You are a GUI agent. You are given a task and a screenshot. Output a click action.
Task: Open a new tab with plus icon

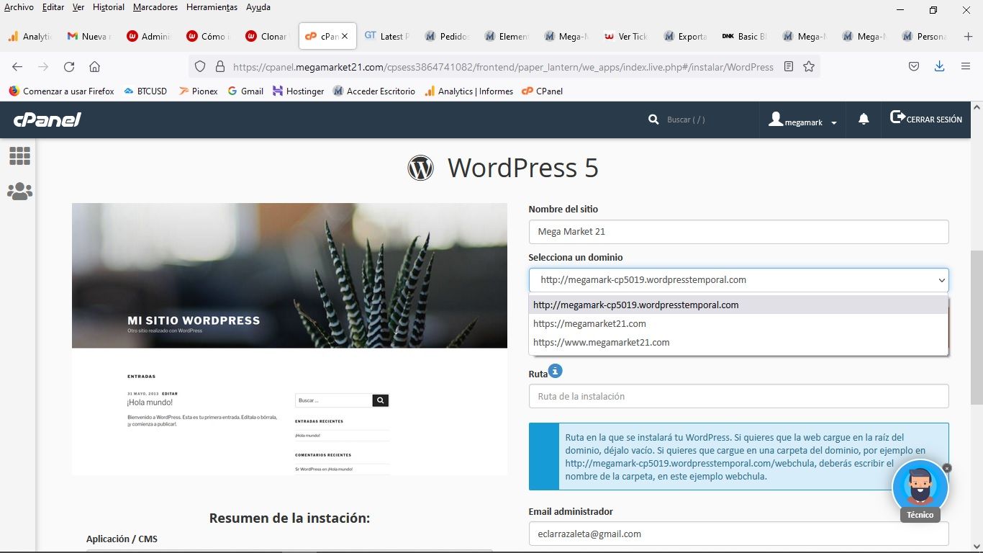[x=968, y=36]
